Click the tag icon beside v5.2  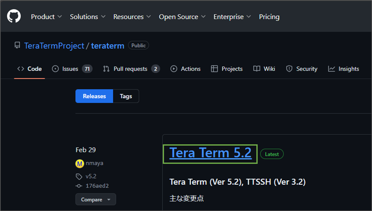coord(79,176)
